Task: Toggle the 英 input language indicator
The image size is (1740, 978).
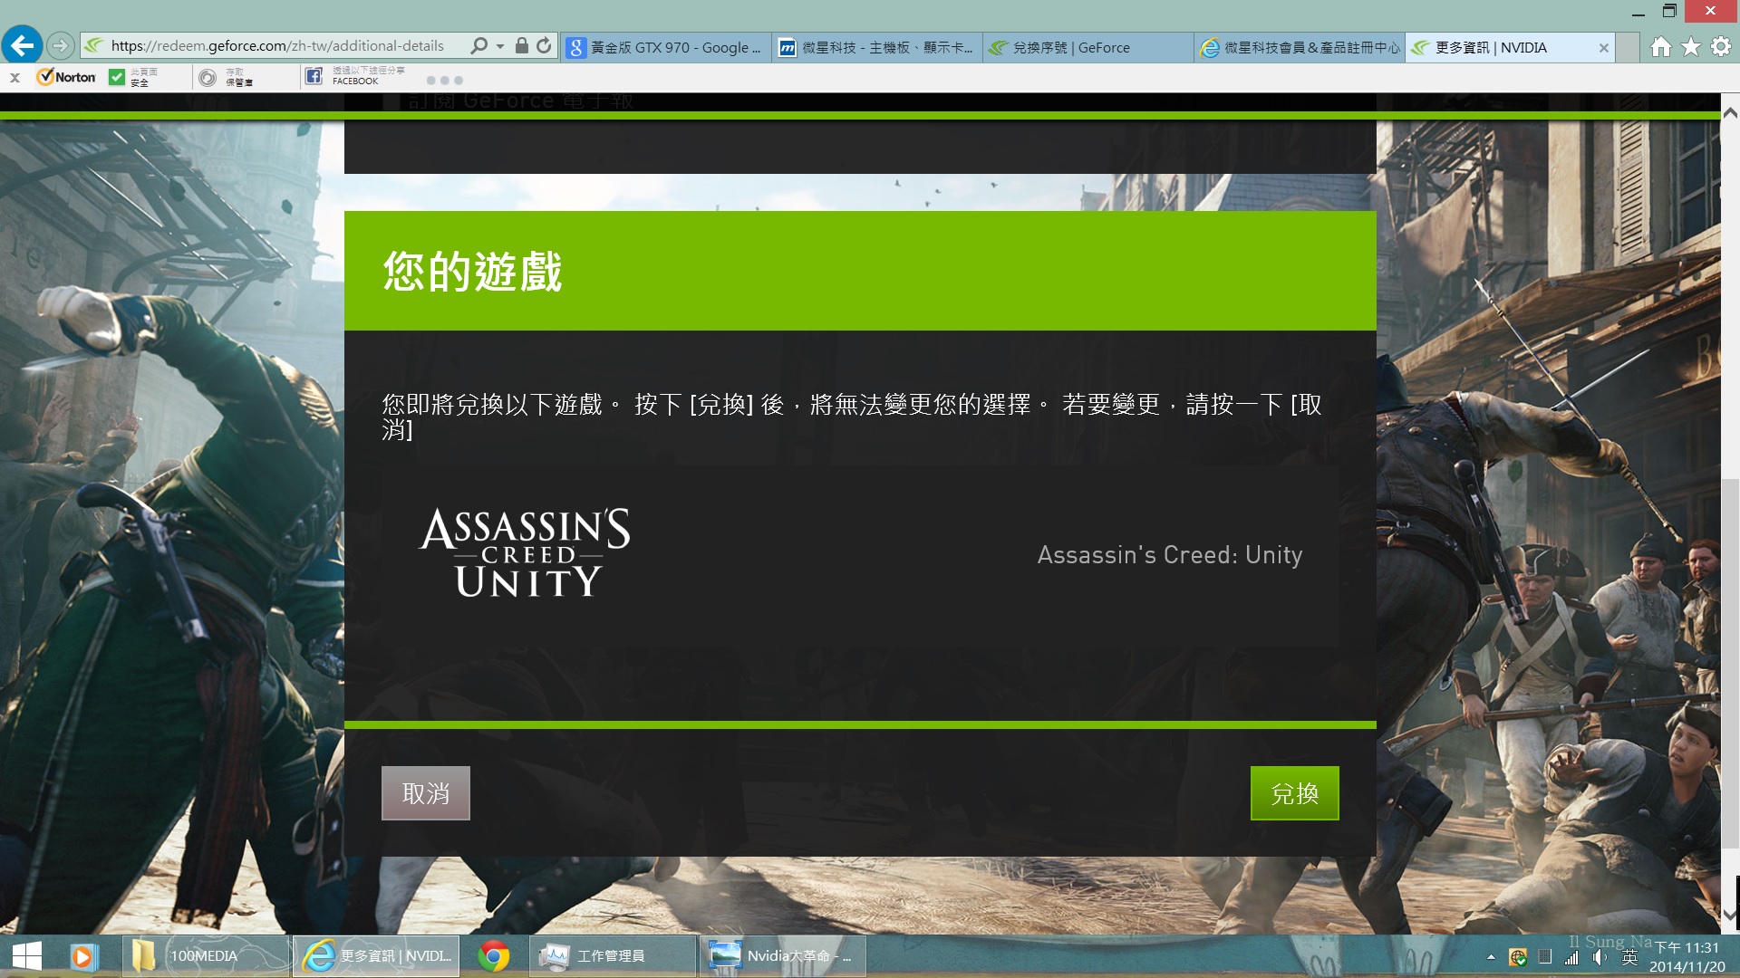Action: [1629, 957]
